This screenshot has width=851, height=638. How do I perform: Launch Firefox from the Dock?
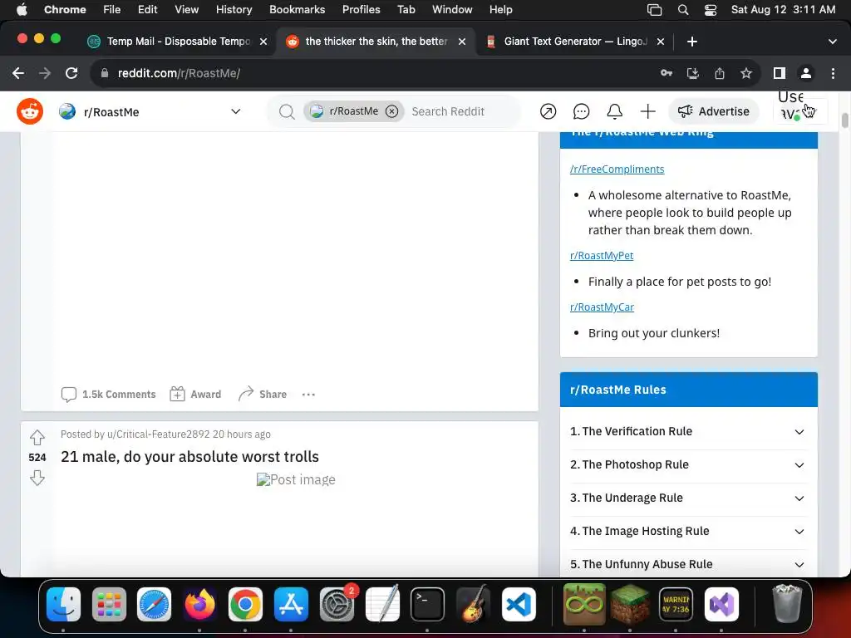coord(199,605)
